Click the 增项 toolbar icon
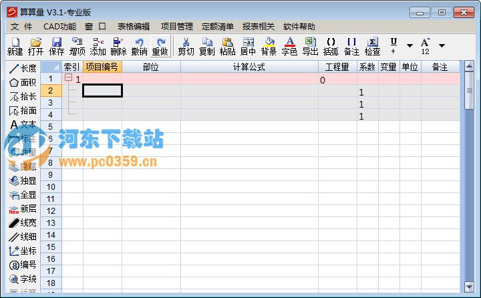The height and width of the screenshot is (298, 481). pos(77,46)
